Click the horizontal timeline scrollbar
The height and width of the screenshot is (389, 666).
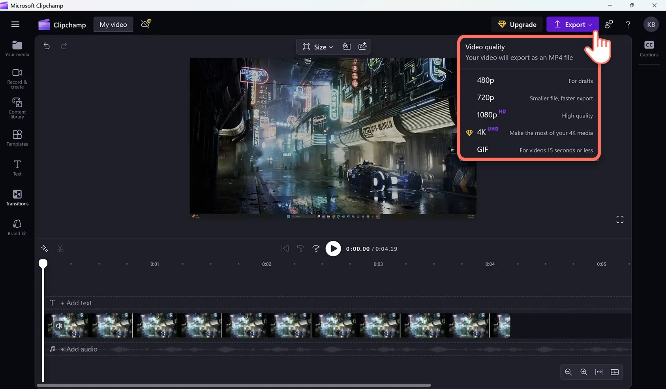coord(234,385)
